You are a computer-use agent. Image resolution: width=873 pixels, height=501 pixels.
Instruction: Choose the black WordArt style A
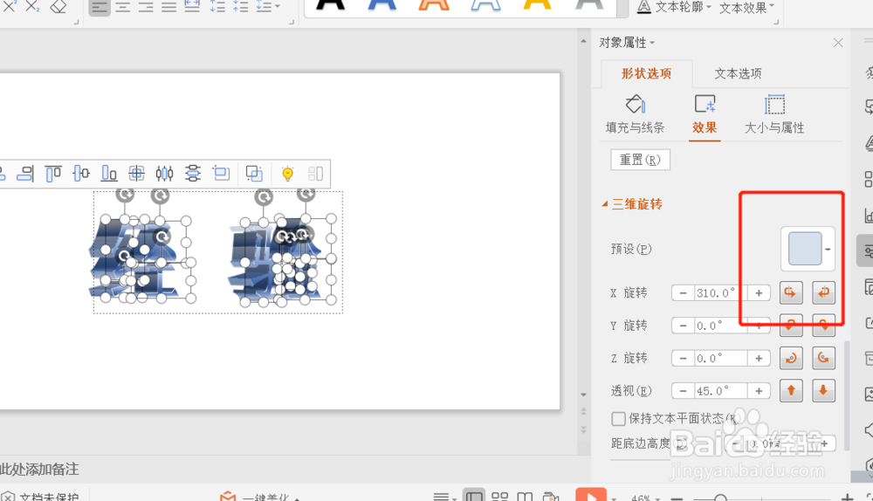point(330,5)
